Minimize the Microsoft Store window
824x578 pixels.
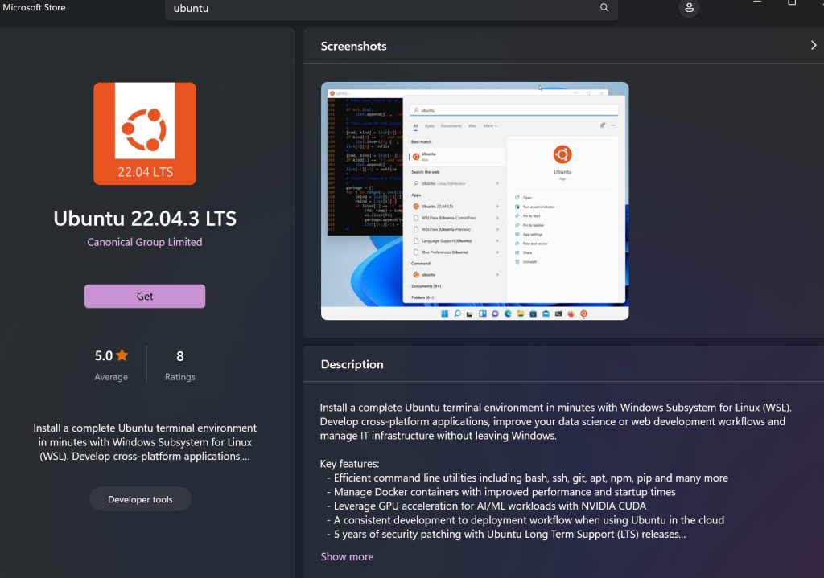pos(756,3)
